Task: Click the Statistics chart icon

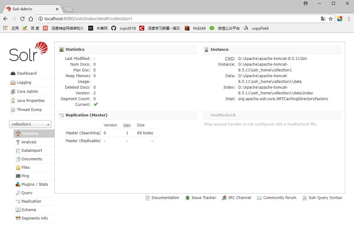Action: 62,50
